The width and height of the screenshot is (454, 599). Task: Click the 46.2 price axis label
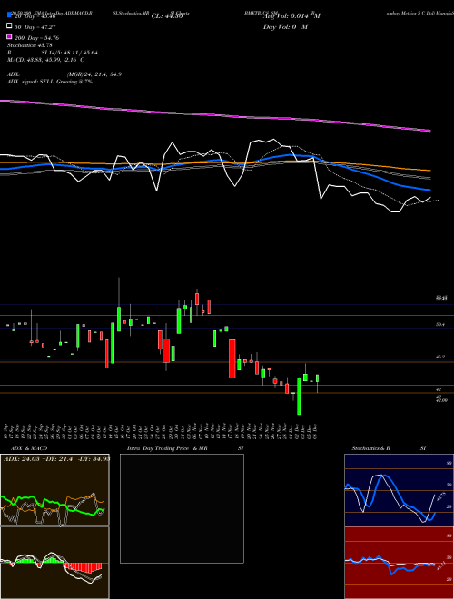pos(440,357)
